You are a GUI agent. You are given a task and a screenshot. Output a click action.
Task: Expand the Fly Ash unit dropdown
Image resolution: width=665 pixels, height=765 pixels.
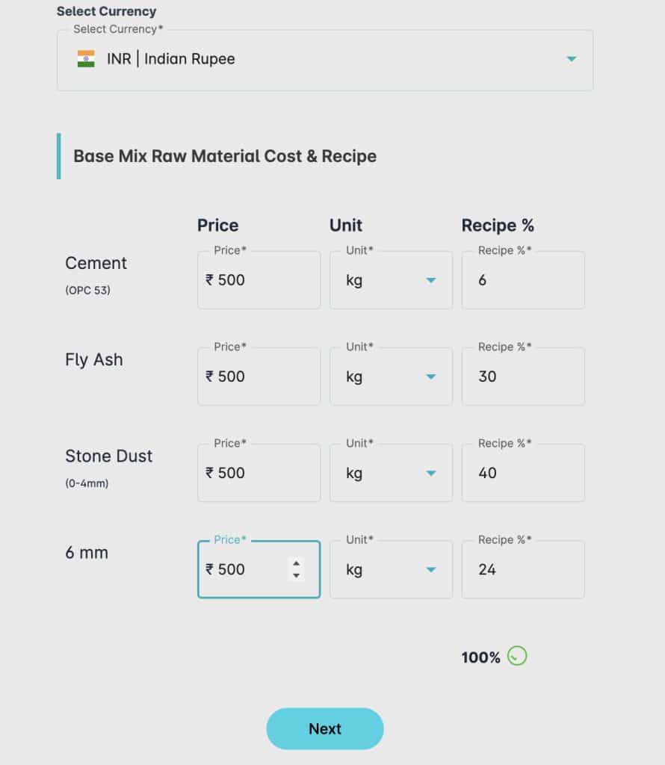pyautogui.click(x=391, y=377)
